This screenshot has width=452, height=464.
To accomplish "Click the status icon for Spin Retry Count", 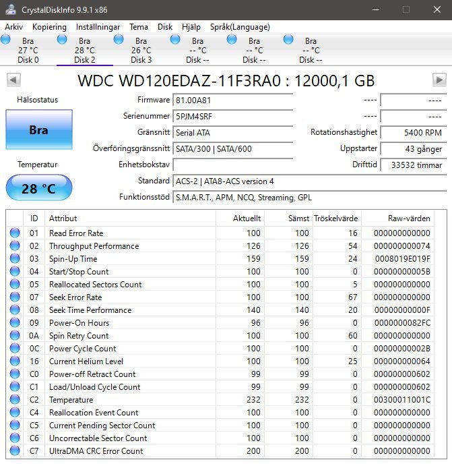I will (15, 335).
